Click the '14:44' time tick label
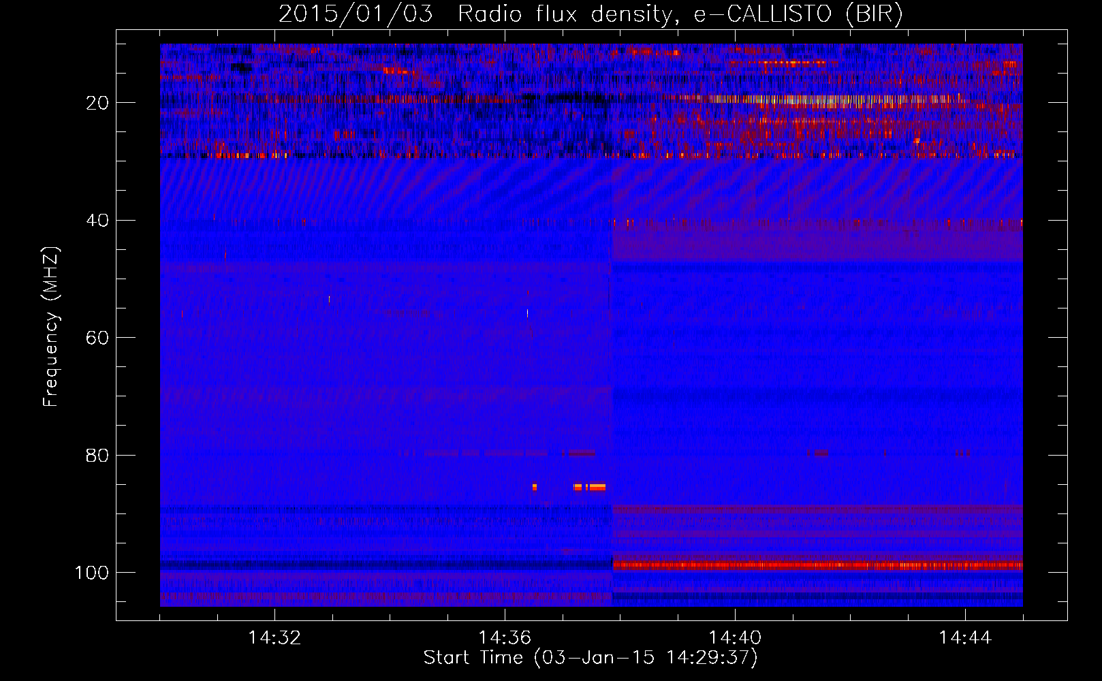The height and width of the screenshot is (681, 1102). coord(965,638)
